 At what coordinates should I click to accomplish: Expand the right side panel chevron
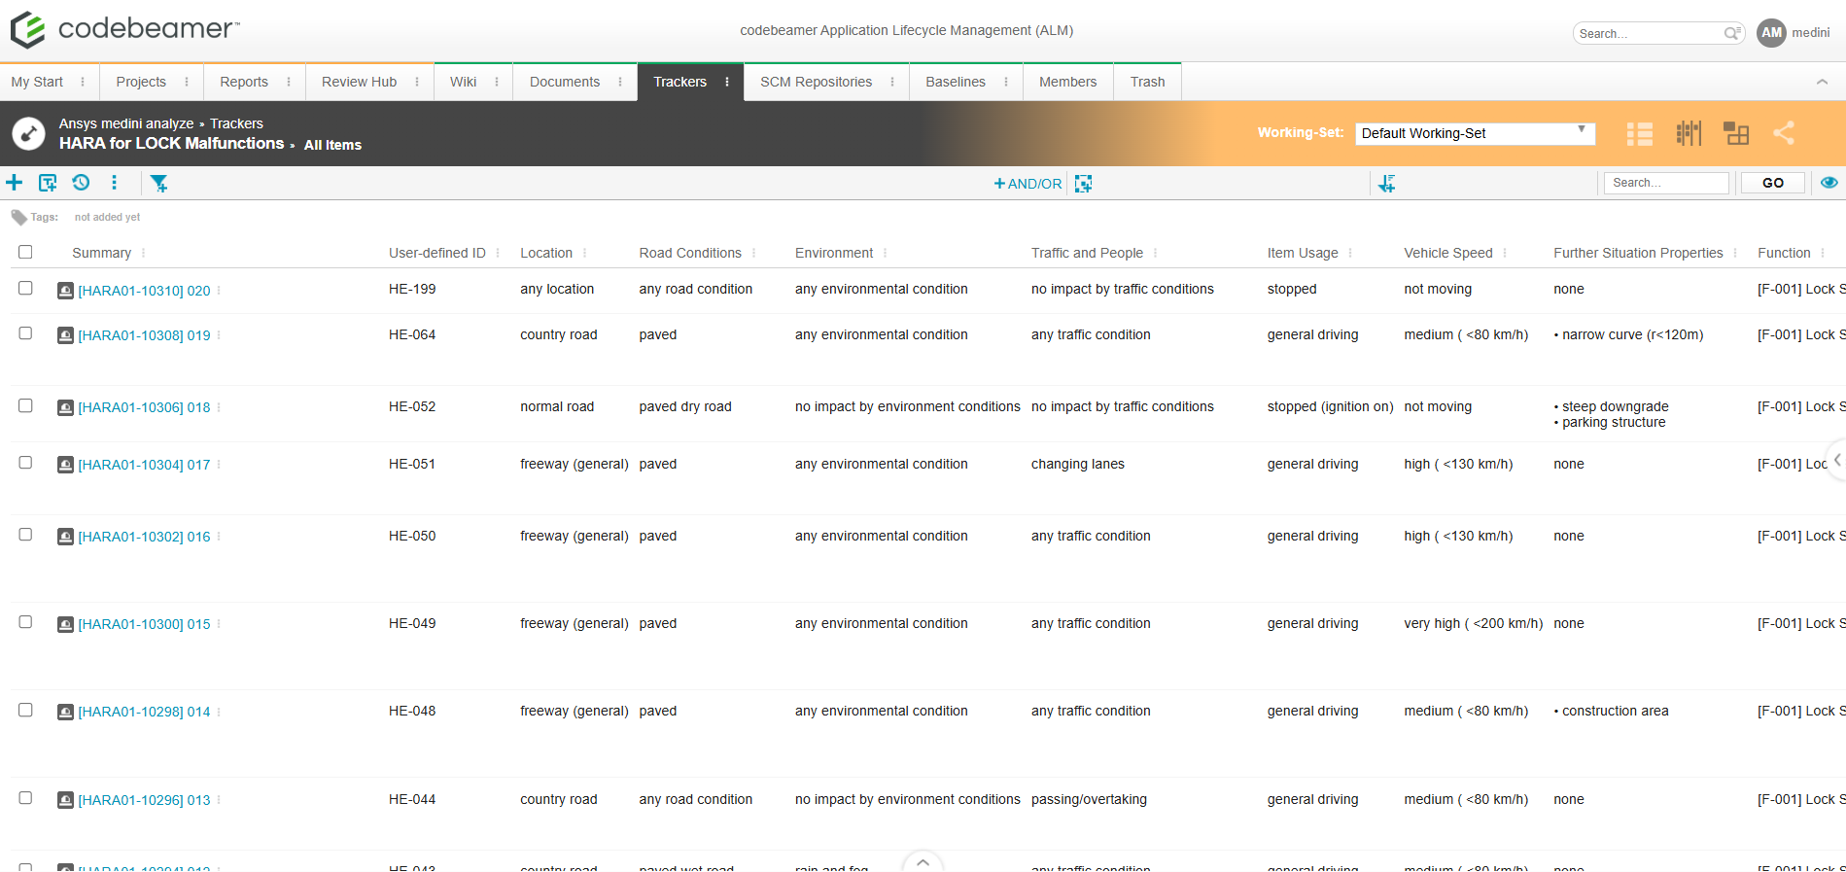coord(1836,460)
